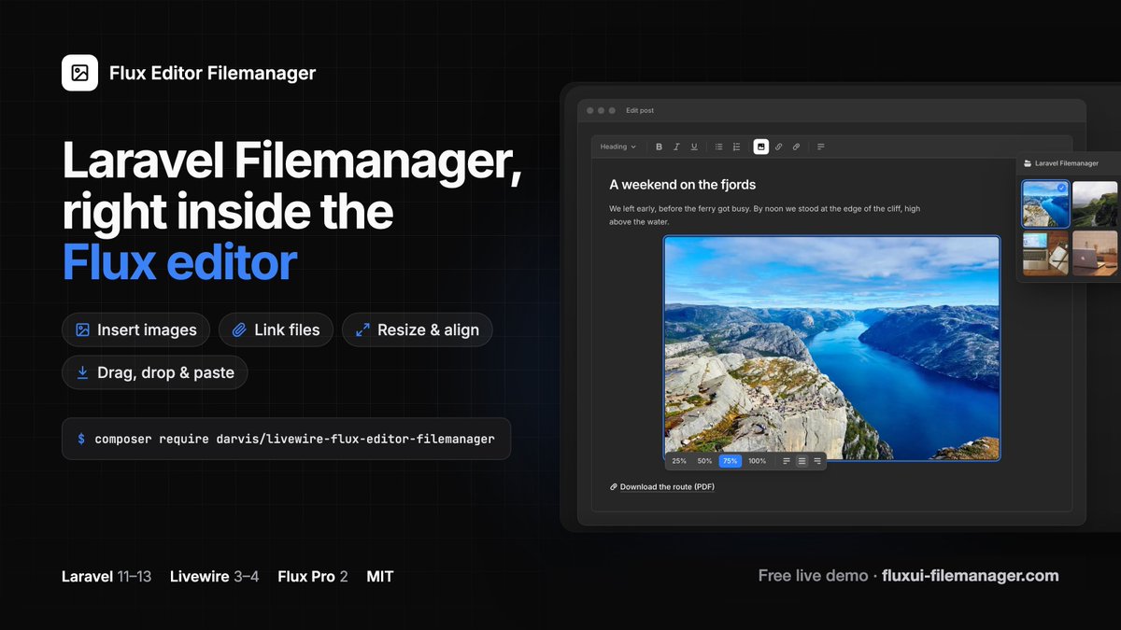Open the Download the route (PDF) link
This screenshot has width=1121, height=630.
click(x=667, y=487)
